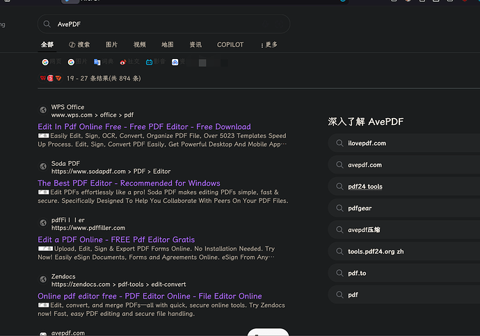480x336 pixels.
Task: Click the www.wps.com office pdf URL
Action: click(x=93, y=115)
